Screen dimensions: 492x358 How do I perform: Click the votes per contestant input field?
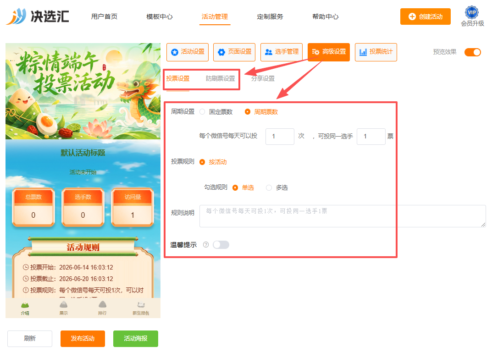point(371,137)
